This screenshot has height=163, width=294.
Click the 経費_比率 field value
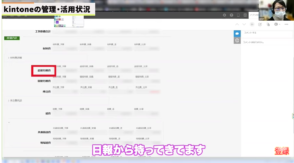point(147,113)
